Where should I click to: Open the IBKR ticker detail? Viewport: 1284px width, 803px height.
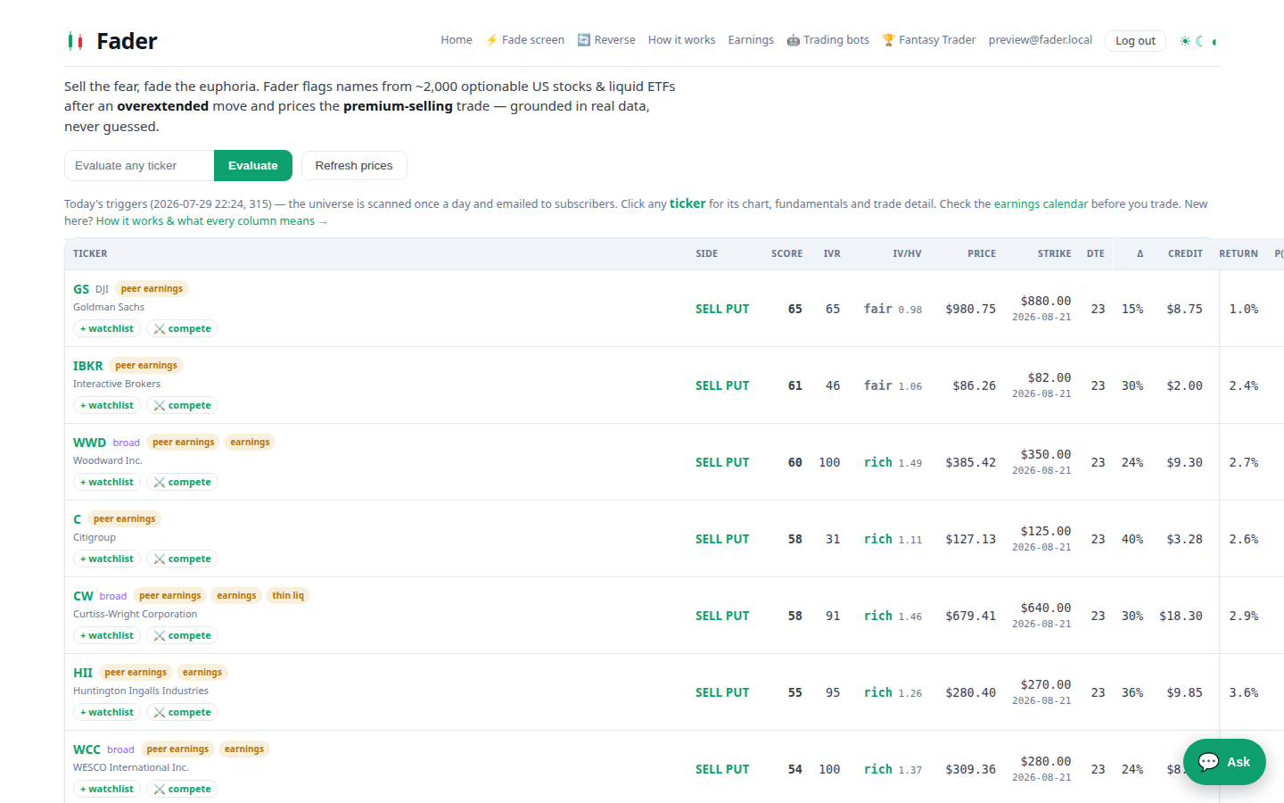(88, 366)
